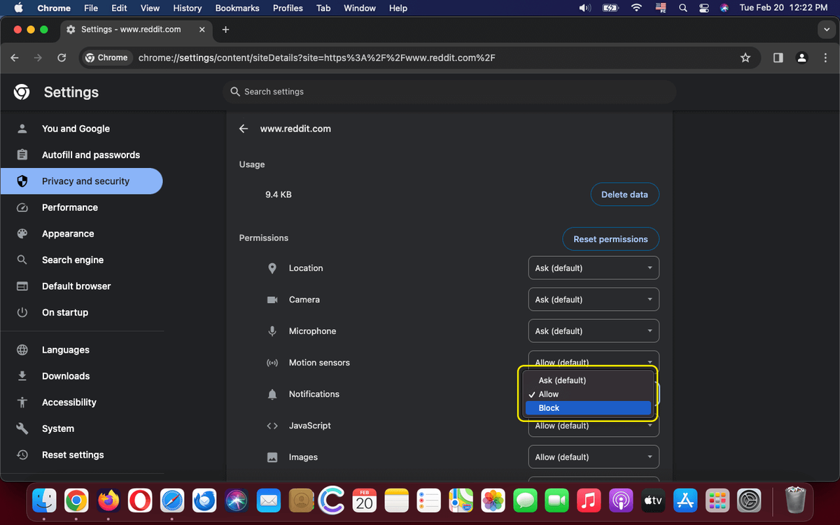Open the Microphone permission dropdown
The height and width of the screenshot is (525, 840).
[x=593, y=331]
